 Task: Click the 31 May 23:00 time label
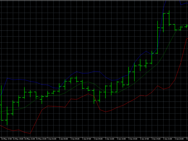[x=42, y=139]
